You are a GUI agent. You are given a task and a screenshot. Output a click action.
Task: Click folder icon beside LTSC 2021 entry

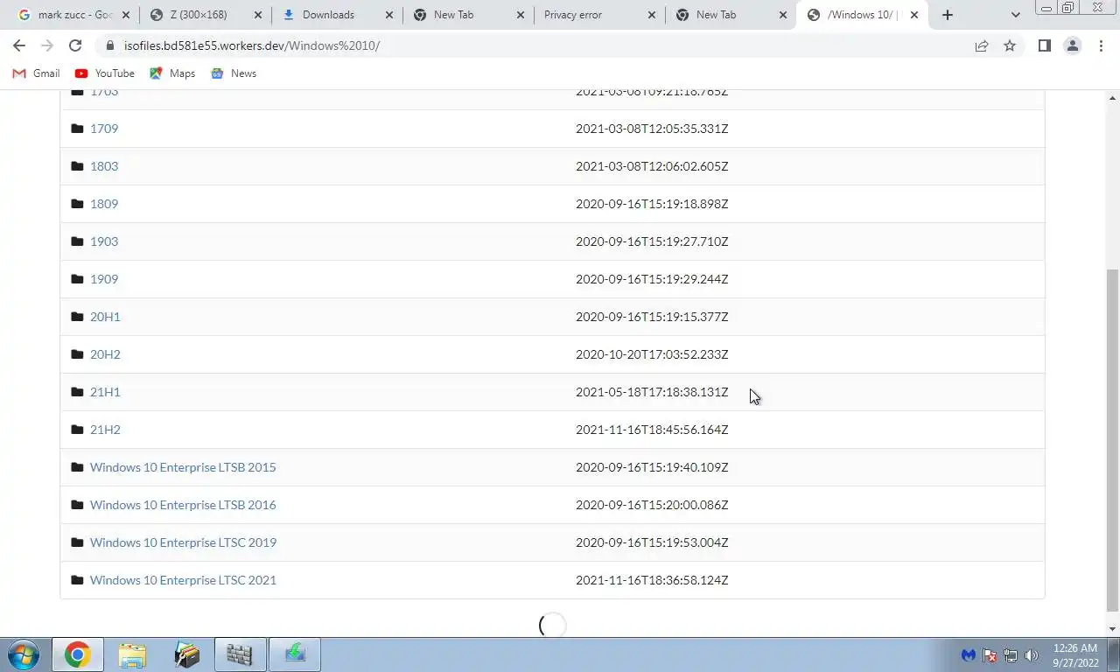tap(77, 580)
